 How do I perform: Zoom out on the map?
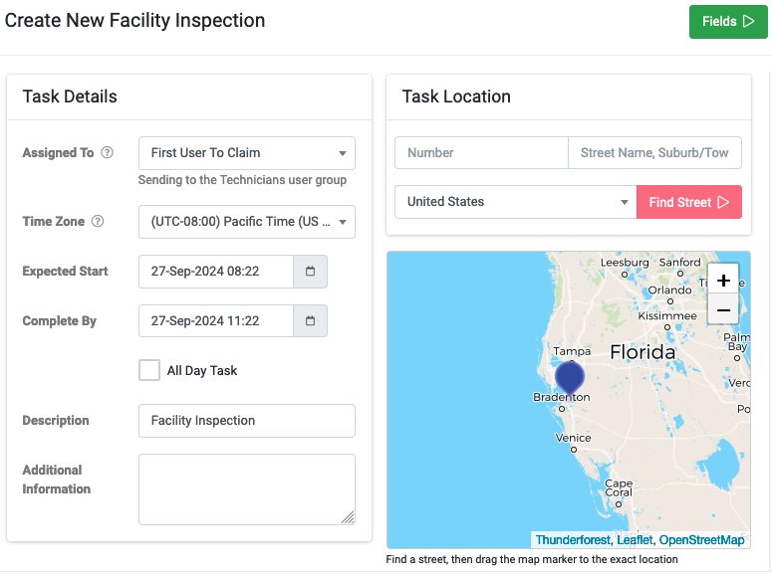point(723,310)
